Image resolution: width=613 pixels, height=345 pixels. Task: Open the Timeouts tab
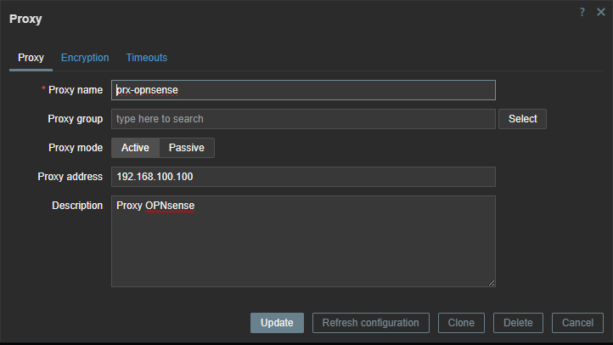[x=147, y=58]
